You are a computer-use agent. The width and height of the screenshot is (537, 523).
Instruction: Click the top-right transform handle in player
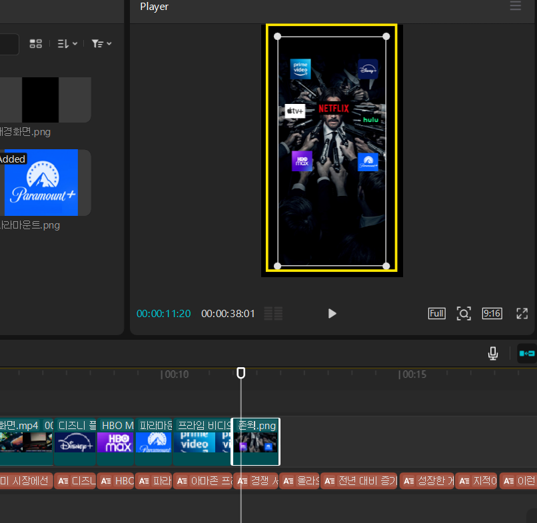coord(386,36)
